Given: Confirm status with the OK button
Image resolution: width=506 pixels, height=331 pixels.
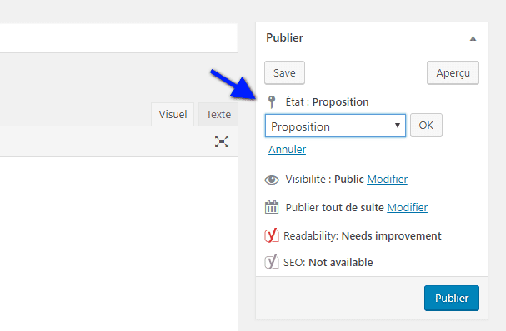Looking at the screenshot, I should (426, 125).
